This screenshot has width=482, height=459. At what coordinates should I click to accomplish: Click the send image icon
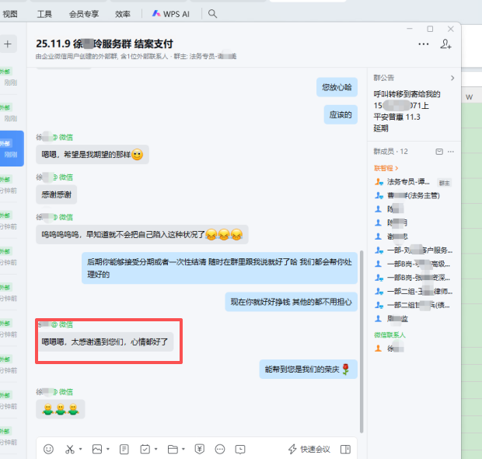[97, 449]
